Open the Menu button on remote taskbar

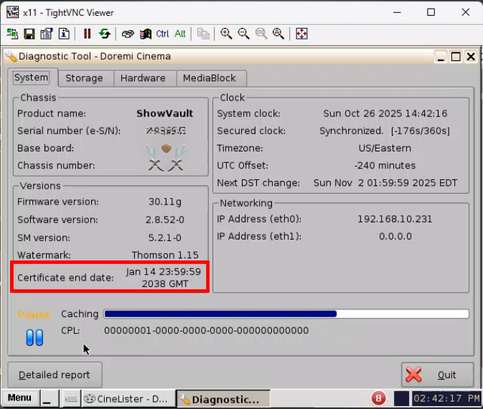click(x=19, y=398)
